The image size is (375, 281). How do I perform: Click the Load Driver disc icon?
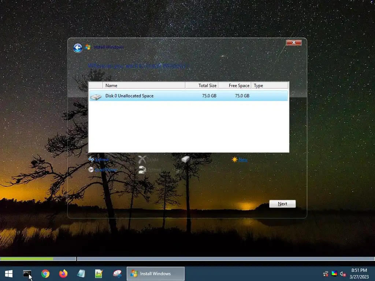coord(91,170)
